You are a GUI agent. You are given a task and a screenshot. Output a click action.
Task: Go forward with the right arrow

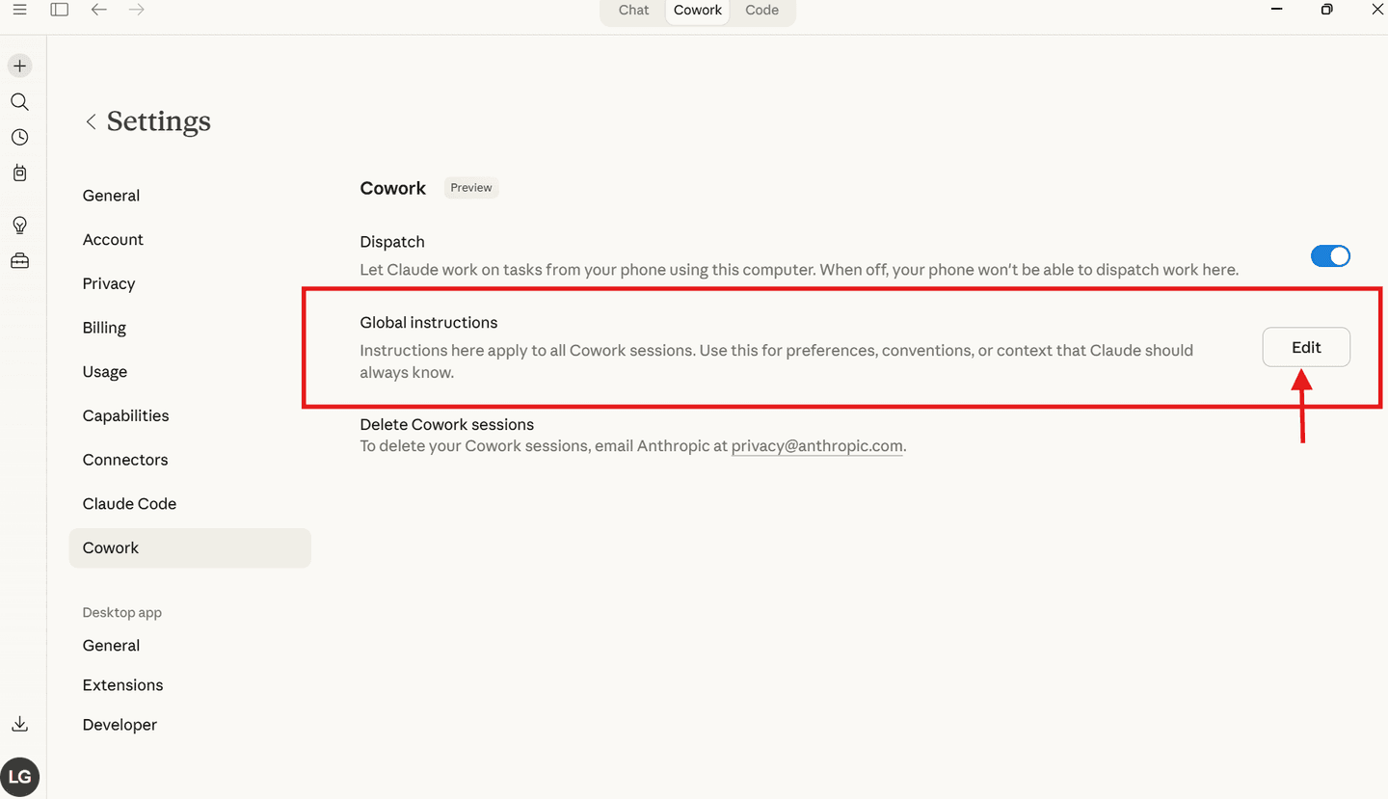point(137,10)
